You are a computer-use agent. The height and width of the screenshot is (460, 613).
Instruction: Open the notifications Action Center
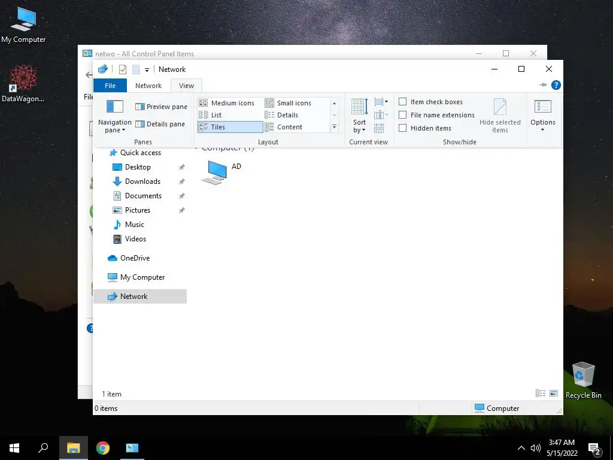pos(594,449)
